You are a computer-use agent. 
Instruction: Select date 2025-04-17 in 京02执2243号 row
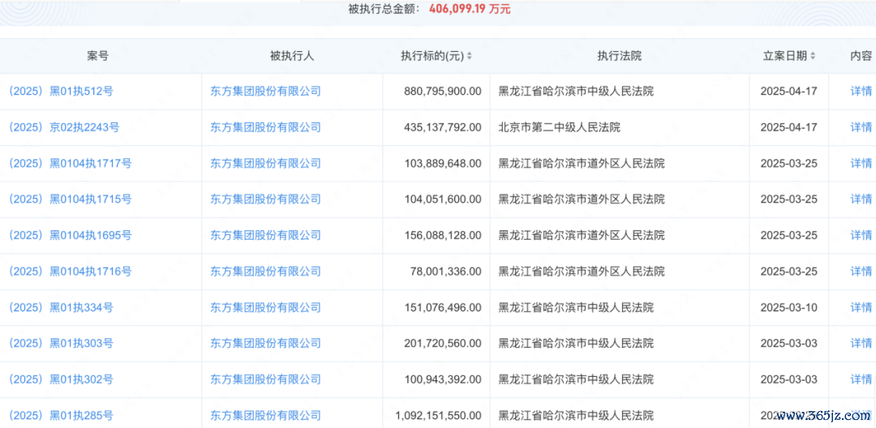tap(789, 127)
